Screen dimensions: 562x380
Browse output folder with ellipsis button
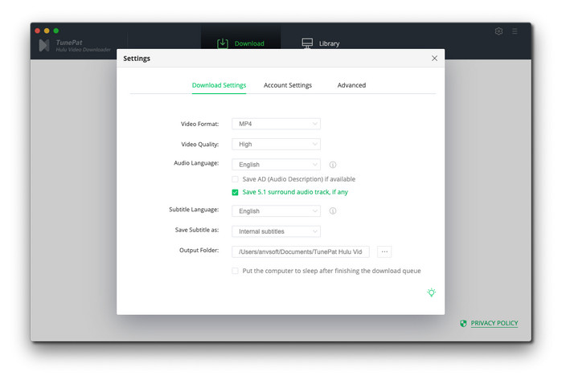tap(384, 251)
